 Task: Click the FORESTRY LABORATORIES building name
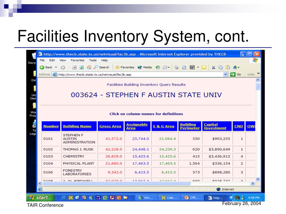tap(77, 172)
